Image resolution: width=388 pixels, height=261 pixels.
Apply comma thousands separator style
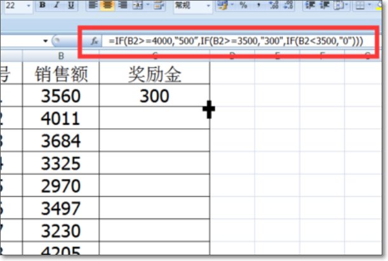click(258, 5)
